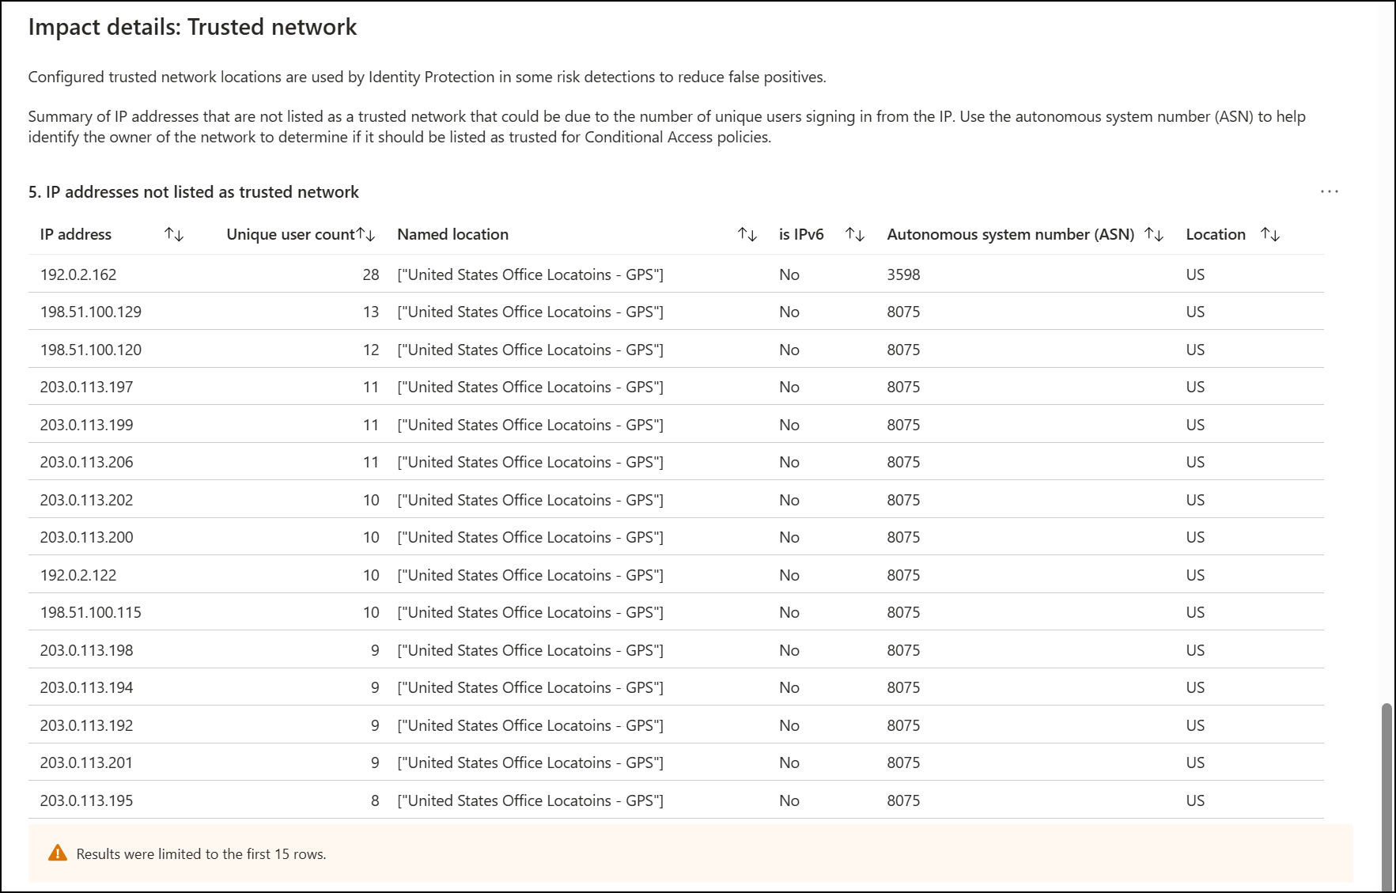Click the Location column sort arrows
Image resolution: width=1396 pixels, height=893 pixels.
coord(1270,234)
